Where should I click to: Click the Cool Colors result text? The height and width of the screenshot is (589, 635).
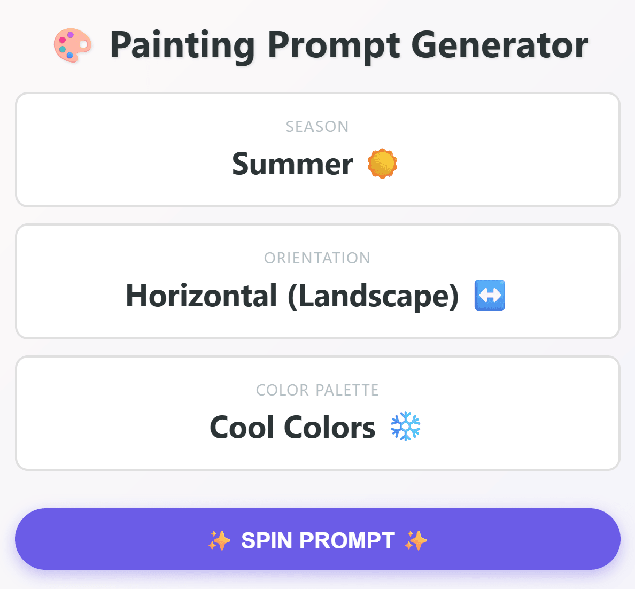292,427
